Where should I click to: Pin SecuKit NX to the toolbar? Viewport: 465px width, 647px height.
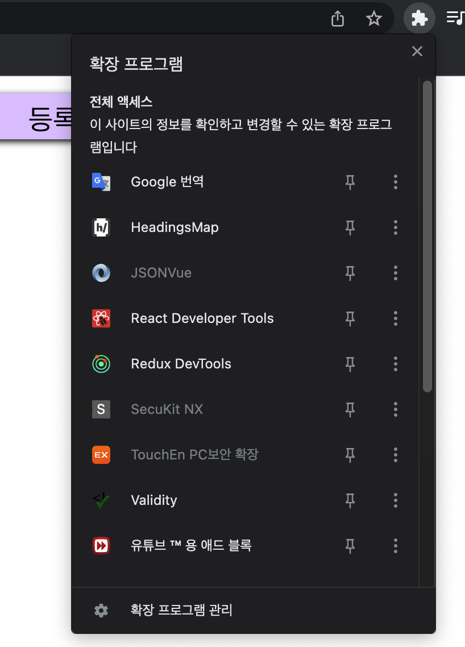click(x=350, y=409)
